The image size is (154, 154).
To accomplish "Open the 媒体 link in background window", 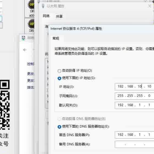I will tap(31, 87).
